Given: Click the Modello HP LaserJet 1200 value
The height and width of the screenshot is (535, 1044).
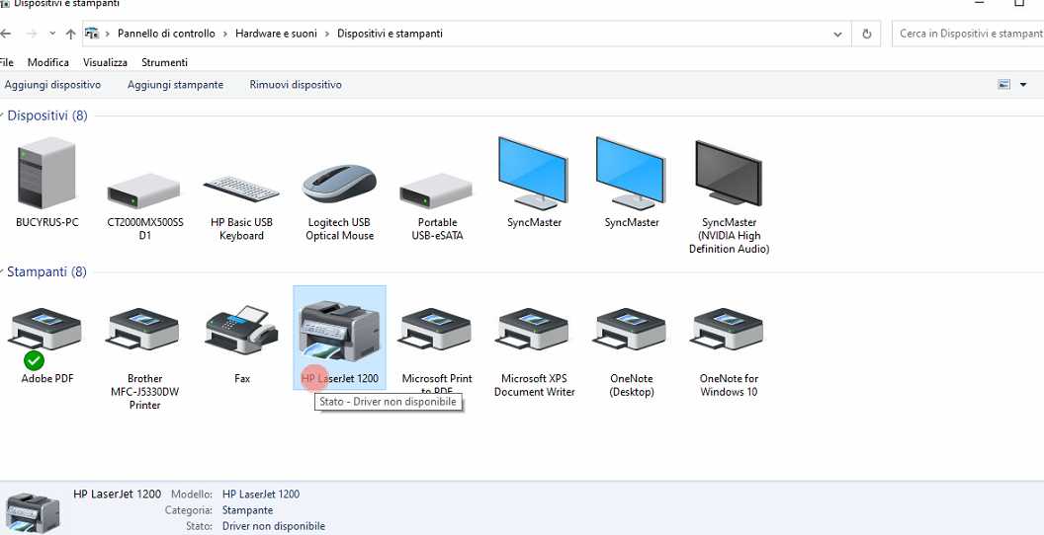Looking at the screenshot, I should tap(261, 495).
